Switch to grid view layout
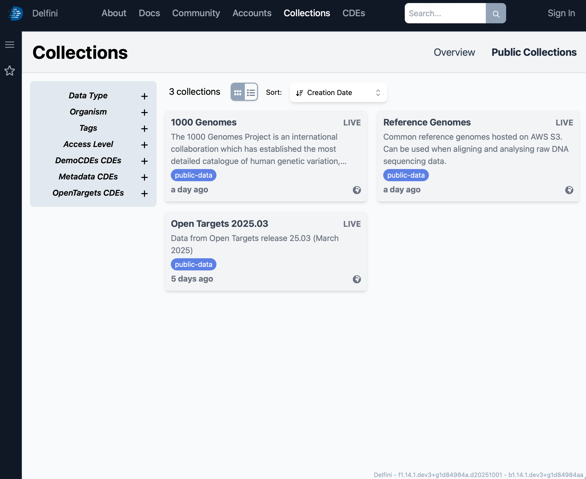Image resolution: width=586 pixels, height=479 pixels. (x=237, y=93)
